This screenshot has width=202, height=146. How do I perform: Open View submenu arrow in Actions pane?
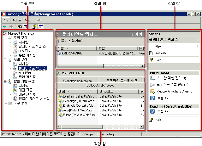tap(198, 46)
